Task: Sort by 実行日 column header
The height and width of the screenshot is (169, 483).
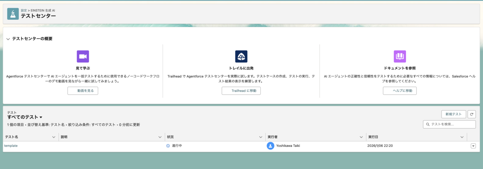Action: 373,137
